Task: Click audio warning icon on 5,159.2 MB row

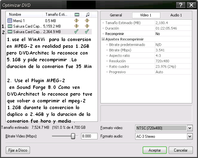Action: [87, 26]
